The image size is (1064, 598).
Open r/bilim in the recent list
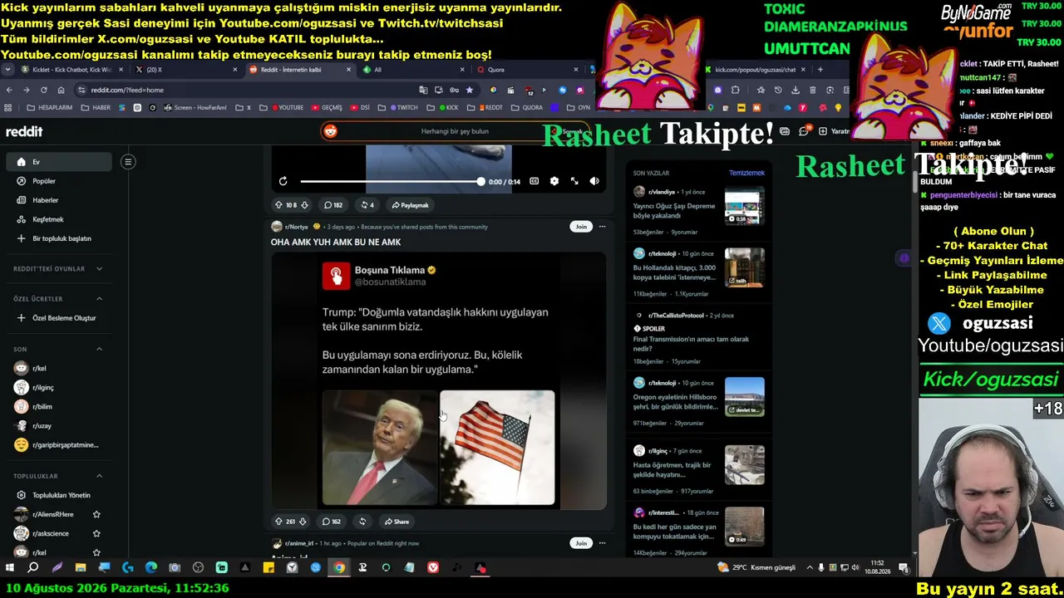(58, 406)
